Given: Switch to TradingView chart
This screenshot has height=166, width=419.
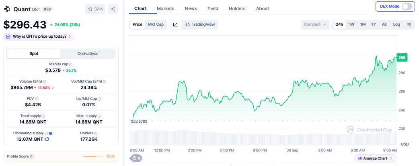Looking at the screenshot, I should [x=200, y=24].
